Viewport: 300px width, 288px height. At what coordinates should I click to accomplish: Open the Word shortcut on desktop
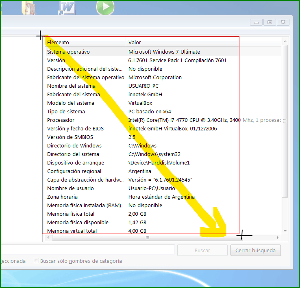click(66, 8)
